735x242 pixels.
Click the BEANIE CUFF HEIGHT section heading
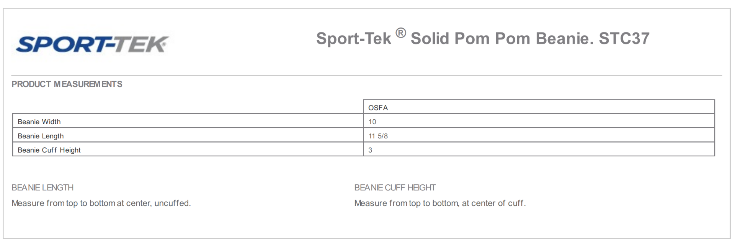coord(395,188)
